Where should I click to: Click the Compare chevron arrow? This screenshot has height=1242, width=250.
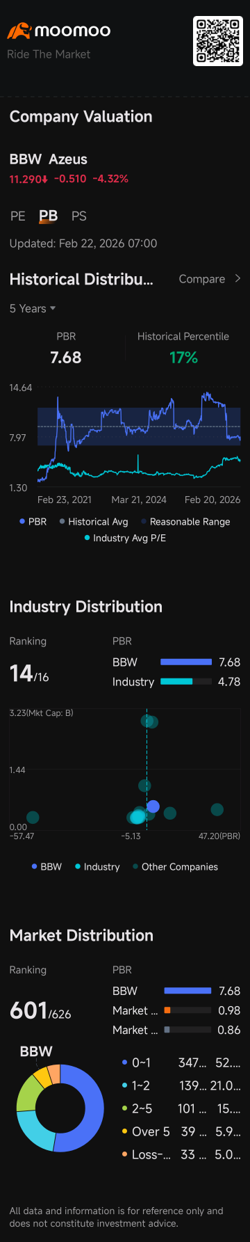237,278
